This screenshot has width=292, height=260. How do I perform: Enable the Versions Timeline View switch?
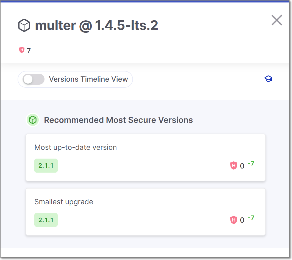coord(34,79)
